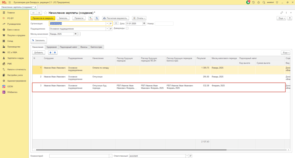
Task: Switch to the Начисления tab
Action: [38, 47]
